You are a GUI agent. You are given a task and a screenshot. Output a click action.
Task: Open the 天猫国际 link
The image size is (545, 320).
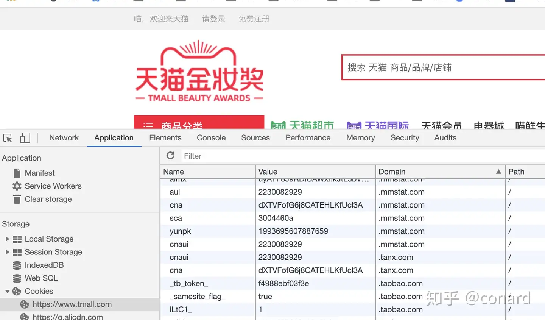378,125
